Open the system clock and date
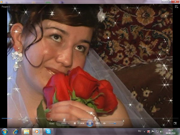 pyautogui.click(x=170, y=131)
